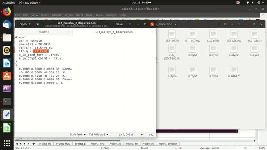
Task: Show Applications grid in the dock
Action: [7, 143]
